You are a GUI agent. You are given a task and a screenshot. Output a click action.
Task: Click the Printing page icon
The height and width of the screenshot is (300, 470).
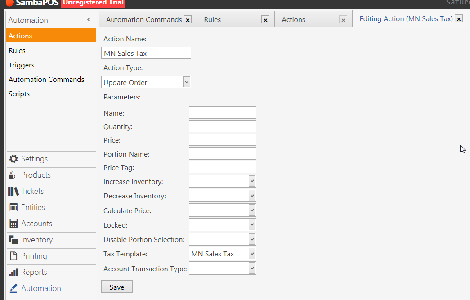[x=13, y=256]
